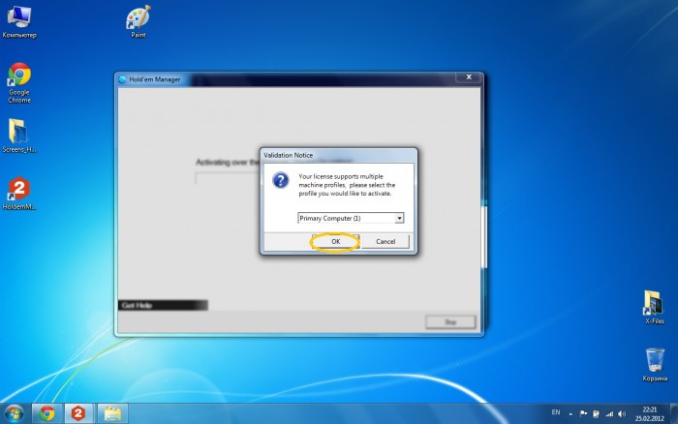Open Windows Explorer from the taskbar
The image size is (678, 424).
click(112, 413)
